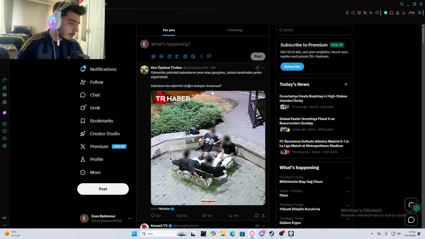
Task: Open the Twitch icon in Opera sidebar
Action: coord(4,113)
